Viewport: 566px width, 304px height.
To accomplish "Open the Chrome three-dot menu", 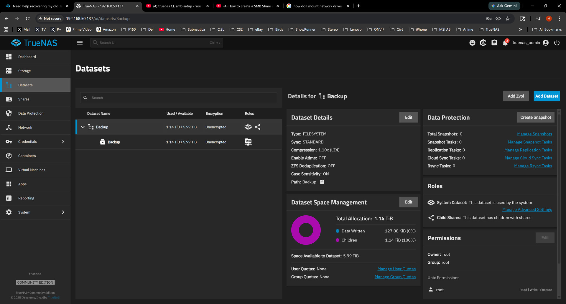I will (560, 19).
